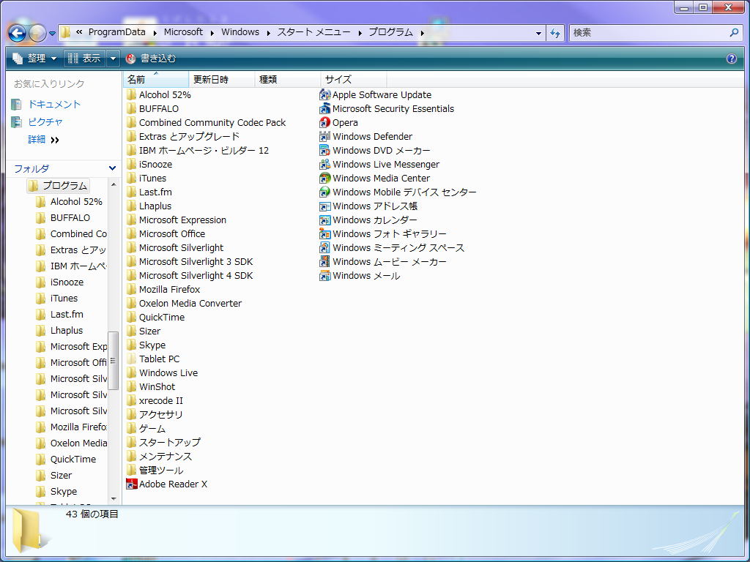750x562 pixels.
Task: Select the Microsoft Silverlight 4 SDK folder
Action: pos(190,275)
